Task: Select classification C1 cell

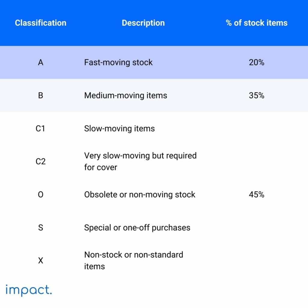Action: [x=41, y=128]
